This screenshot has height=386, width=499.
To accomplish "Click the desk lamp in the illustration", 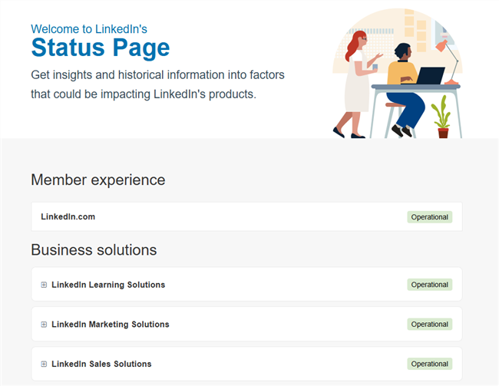I will point(450,58).
